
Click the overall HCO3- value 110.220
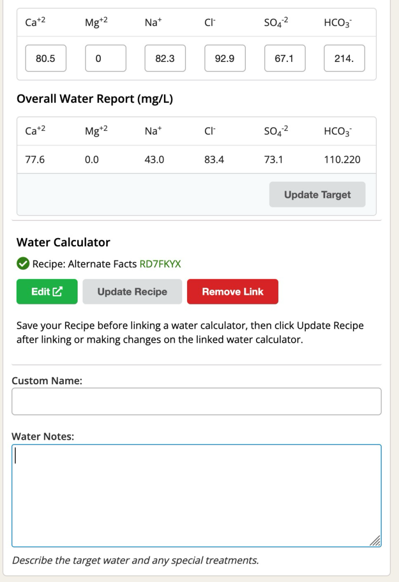[342, 160]
